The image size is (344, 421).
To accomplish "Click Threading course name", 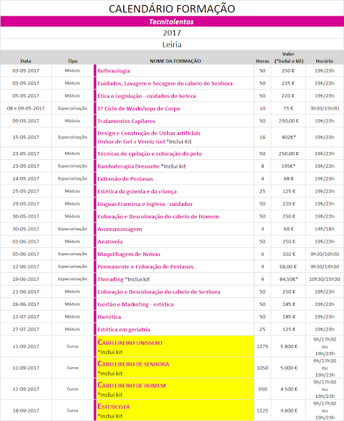I will coord(111,279).
